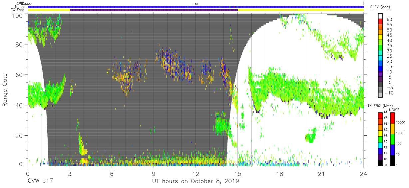Screen dimensions: 409x188
Task: Pick the blue 10–100 NOISE swatch
Action: [393, 150]
